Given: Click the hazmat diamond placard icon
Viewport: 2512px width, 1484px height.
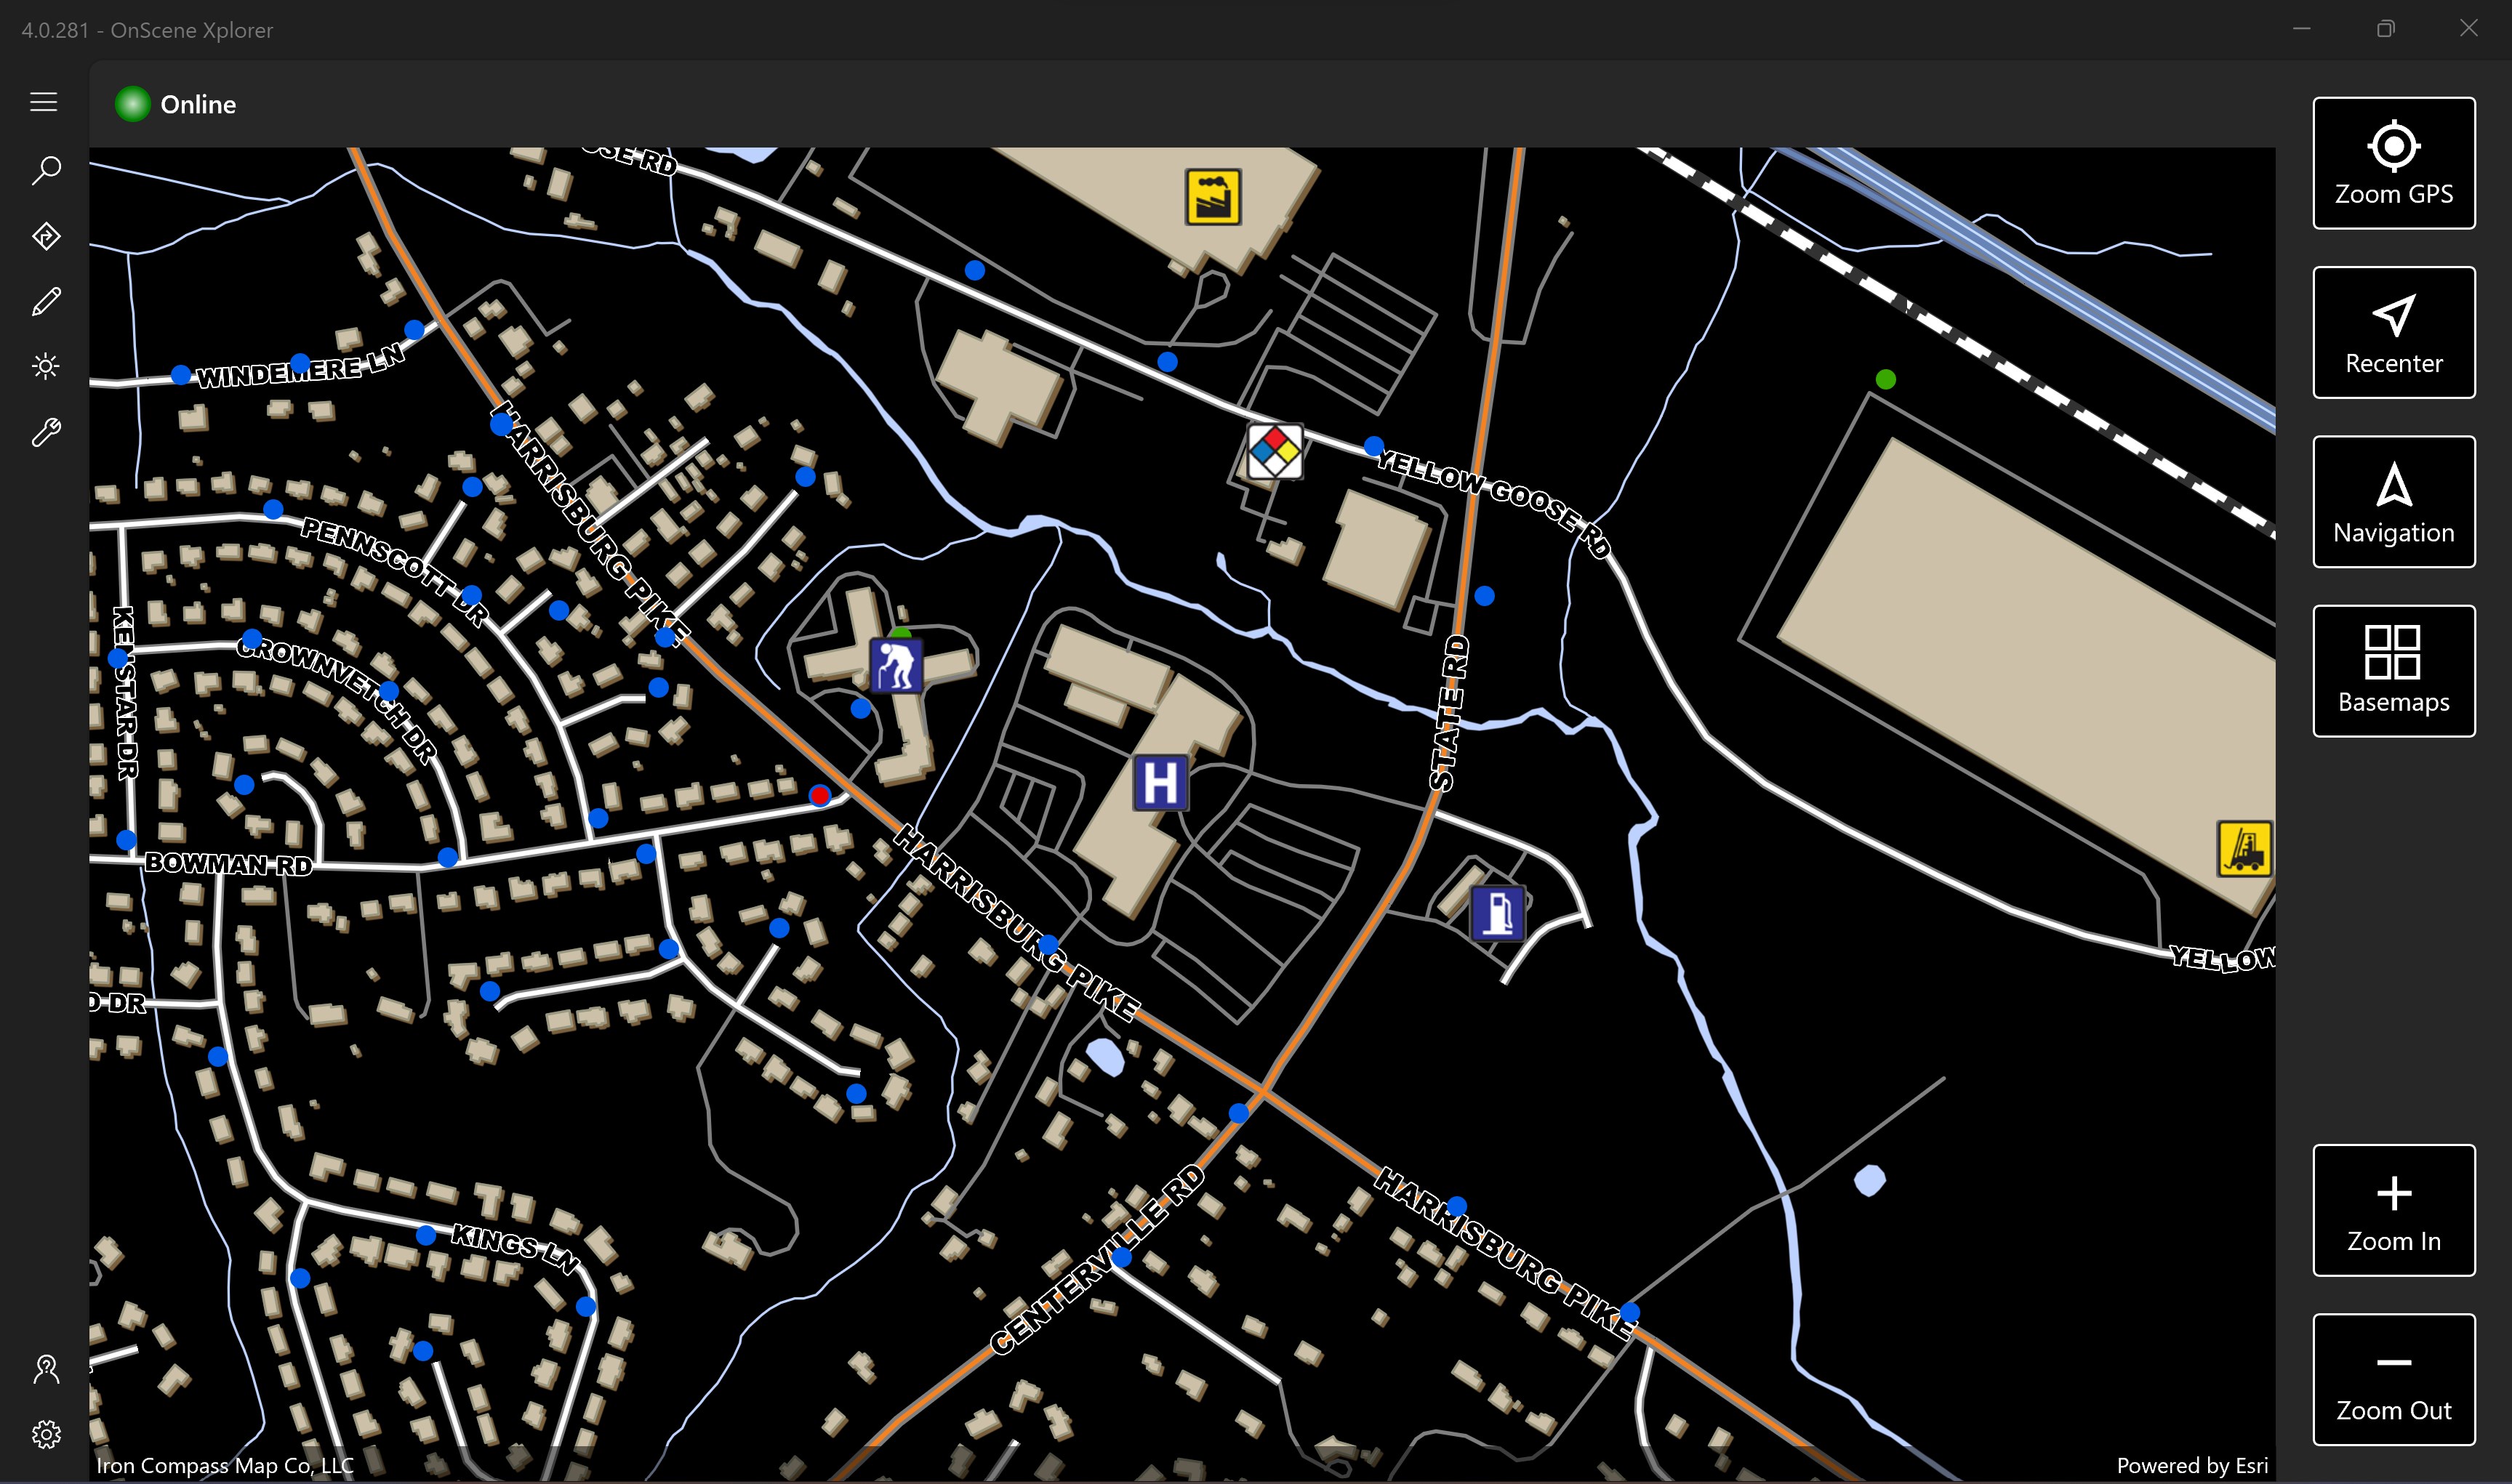Looking at the screenshot, I should coord(1275,452).
